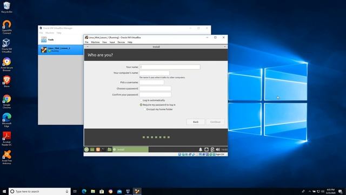Open the Files folder icon in Mint panel

109,149
